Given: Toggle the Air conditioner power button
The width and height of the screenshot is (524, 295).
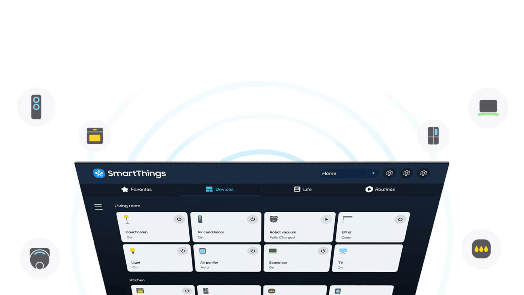Looking at the screenshot, I should pos(252,219).
